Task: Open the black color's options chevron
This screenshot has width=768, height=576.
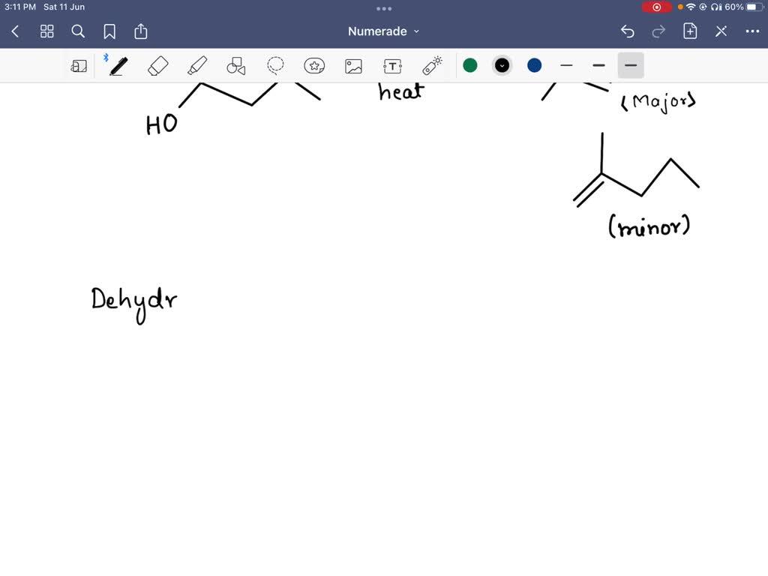Action: (502, 66)
